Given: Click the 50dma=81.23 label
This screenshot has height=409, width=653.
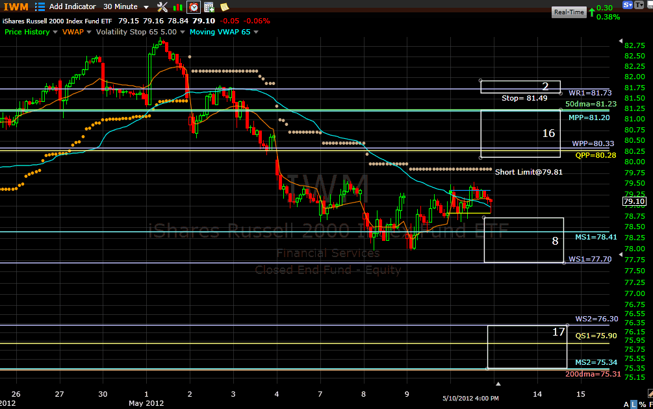Looking at the screenshot, I should (x=591, y=104).
